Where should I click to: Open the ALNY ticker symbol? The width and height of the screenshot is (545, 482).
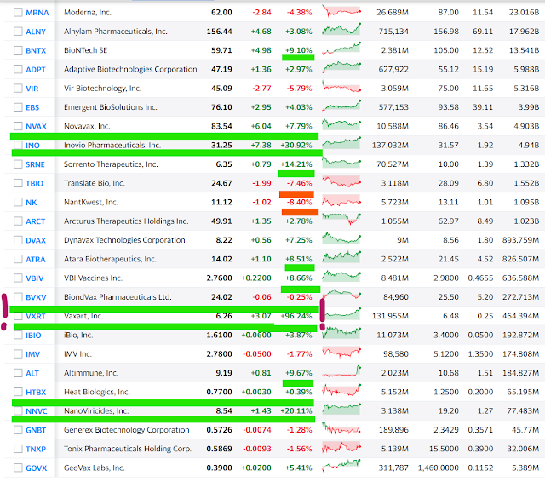coord(36,32)
